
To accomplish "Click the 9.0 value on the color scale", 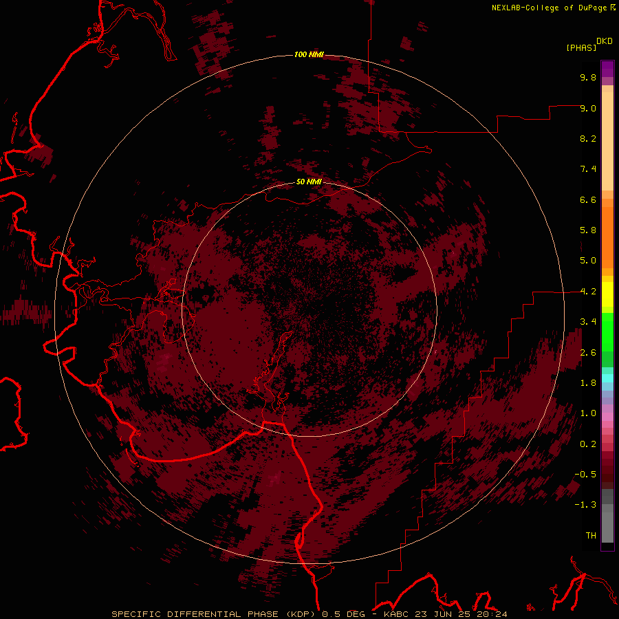I will tap(588, 108).
